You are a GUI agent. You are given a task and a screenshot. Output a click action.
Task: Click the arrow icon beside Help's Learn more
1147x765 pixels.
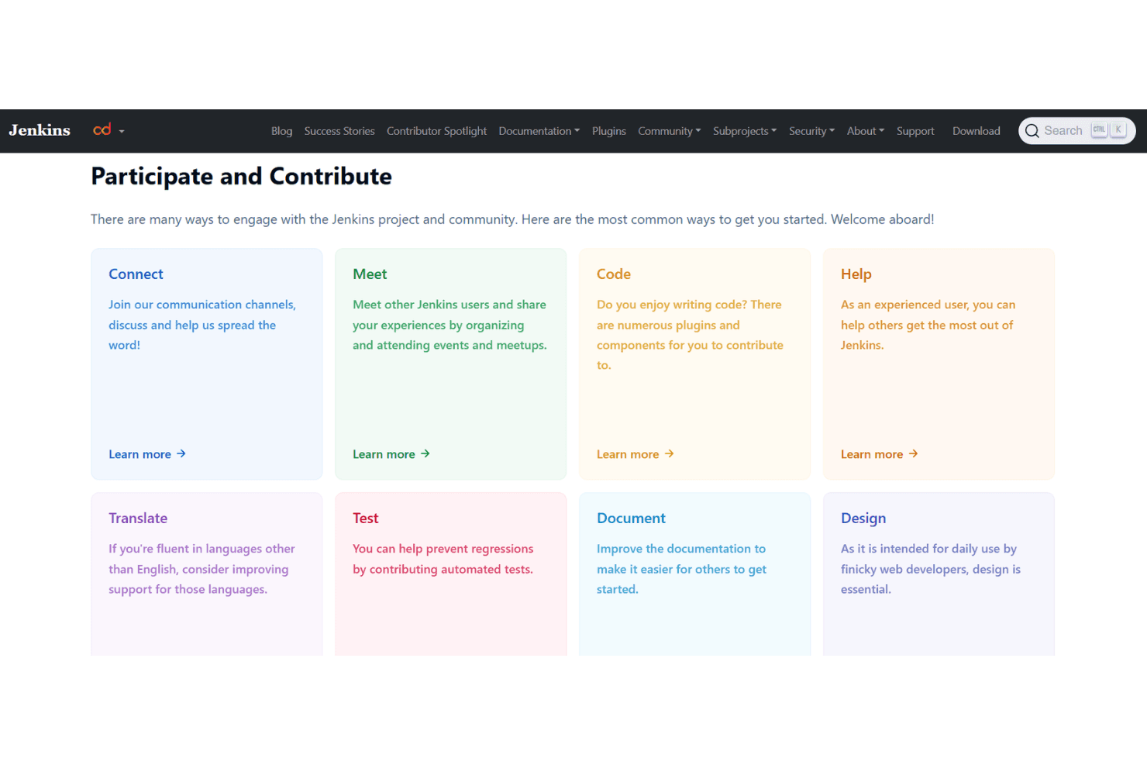click(x=914, y=454)
